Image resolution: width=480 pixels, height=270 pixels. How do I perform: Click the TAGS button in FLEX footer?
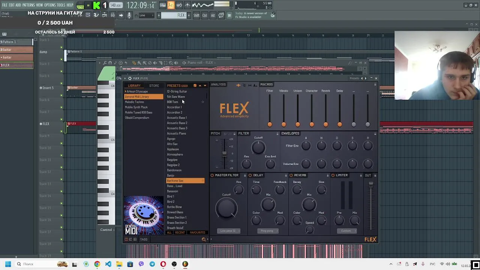[x=144, y=239]
